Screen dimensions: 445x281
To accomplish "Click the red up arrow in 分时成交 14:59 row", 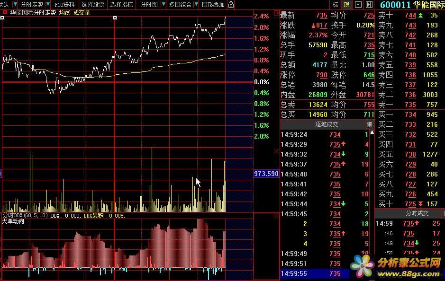I will pyautogui.click(x=417, y=223).
